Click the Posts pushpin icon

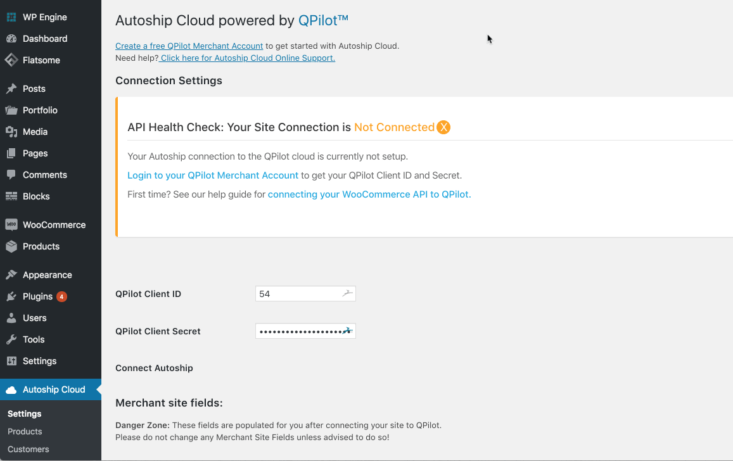[11, 89]
